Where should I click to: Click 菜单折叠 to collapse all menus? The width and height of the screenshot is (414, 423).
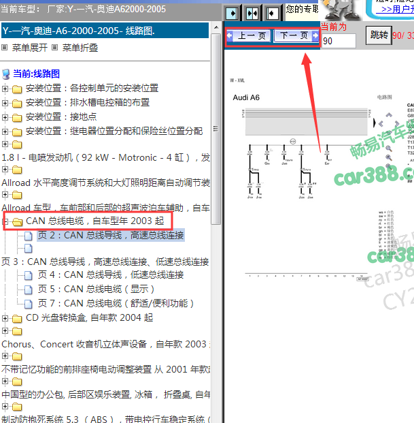(x=80, y=48)
